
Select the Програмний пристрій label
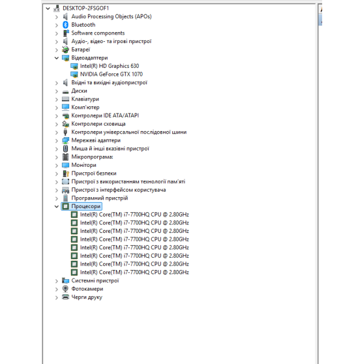point(99,198)
